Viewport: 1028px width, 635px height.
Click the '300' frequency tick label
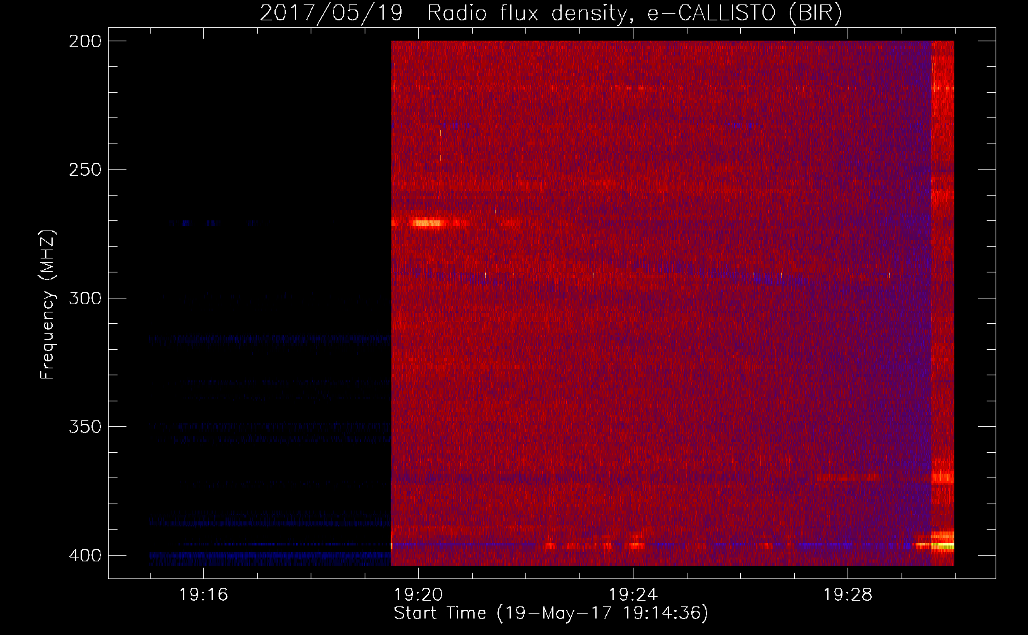tap(85, 298)
